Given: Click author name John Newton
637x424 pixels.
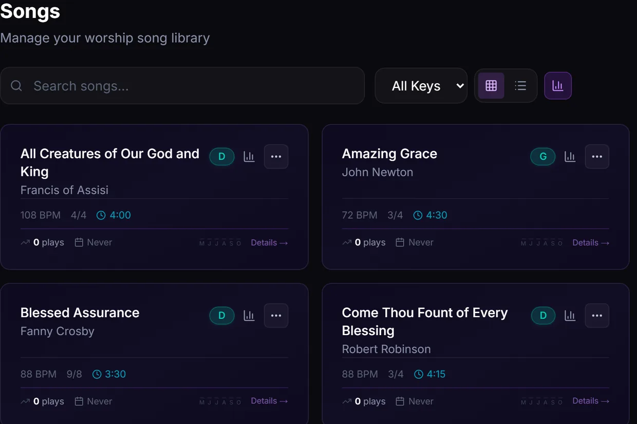Looking at the screenshot, I should (378, 172).
